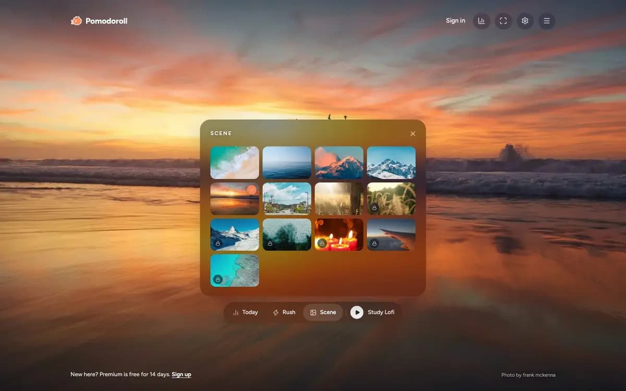Switch to Rush mode

[284, 312]
